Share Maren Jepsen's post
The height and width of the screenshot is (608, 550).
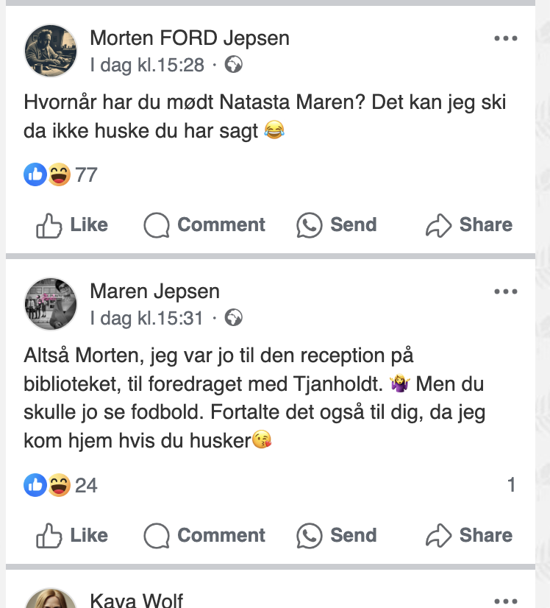pyautogui.click(x=469, y=536)
